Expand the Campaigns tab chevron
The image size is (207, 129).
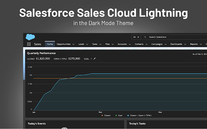pyautogui.click(x=166, y=44)
